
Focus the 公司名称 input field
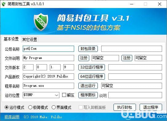pos(48,49)
